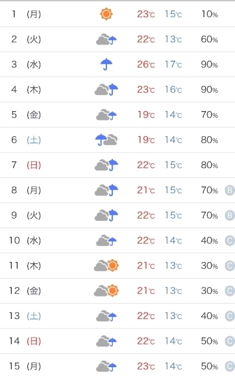The image size is (235, 376).
Task: Click the blue (土) label on day 13
Action: [34, 316]
